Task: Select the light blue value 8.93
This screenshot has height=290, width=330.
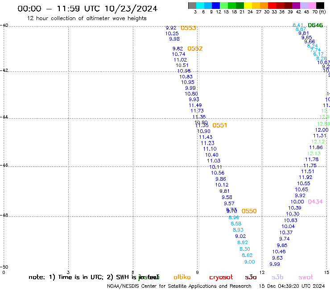Action: coord(238,230)
